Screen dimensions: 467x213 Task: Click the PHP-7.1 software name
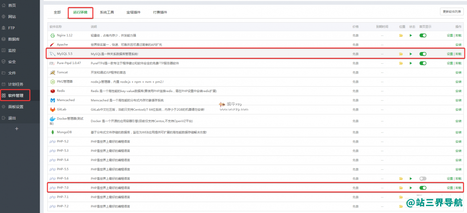[x=63, y=197]
